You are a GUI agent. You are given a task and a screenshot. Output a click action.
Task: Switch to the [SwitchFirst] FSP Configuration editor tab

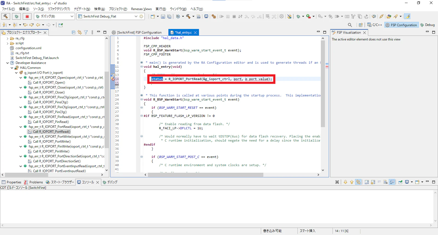point(137,32)
